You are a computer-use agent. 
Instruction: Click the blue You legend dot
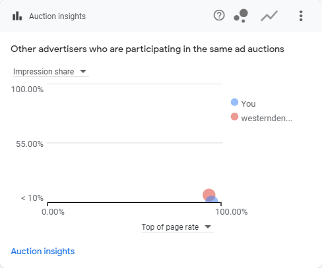234,102
